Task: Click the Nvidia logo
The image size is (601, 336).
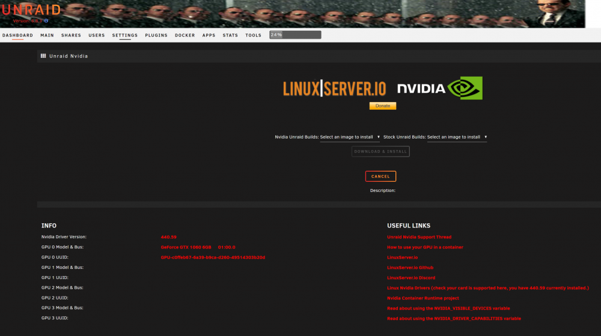Action: point(440,88)
